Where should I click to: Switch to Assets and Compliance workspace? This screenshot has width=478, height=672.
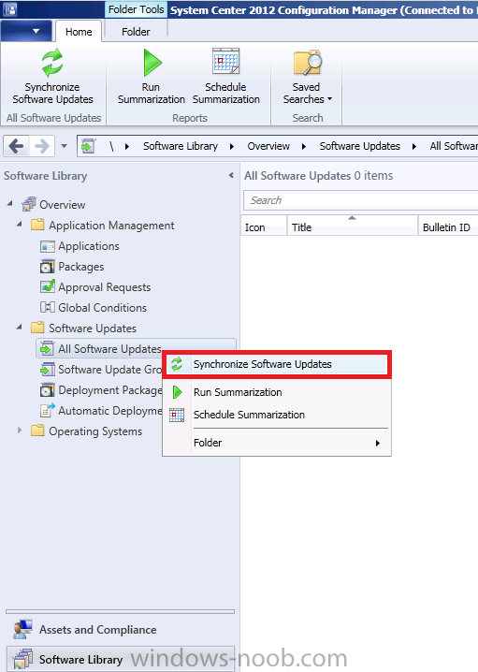click(120, 630)
